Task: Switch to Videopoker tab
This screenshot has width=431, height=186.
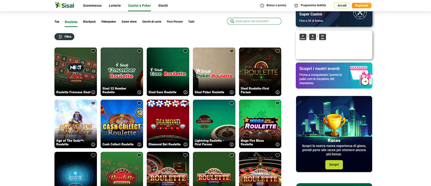Action: 109,22
